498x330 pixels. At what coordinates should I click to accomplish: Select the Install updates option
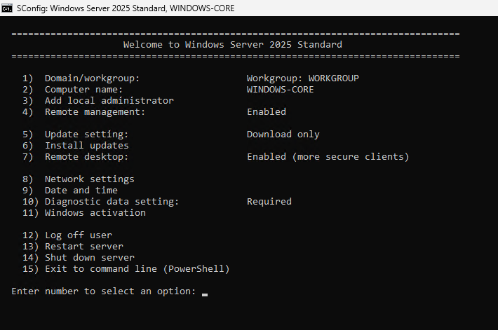pyautogui.click(x=86, y=146)
